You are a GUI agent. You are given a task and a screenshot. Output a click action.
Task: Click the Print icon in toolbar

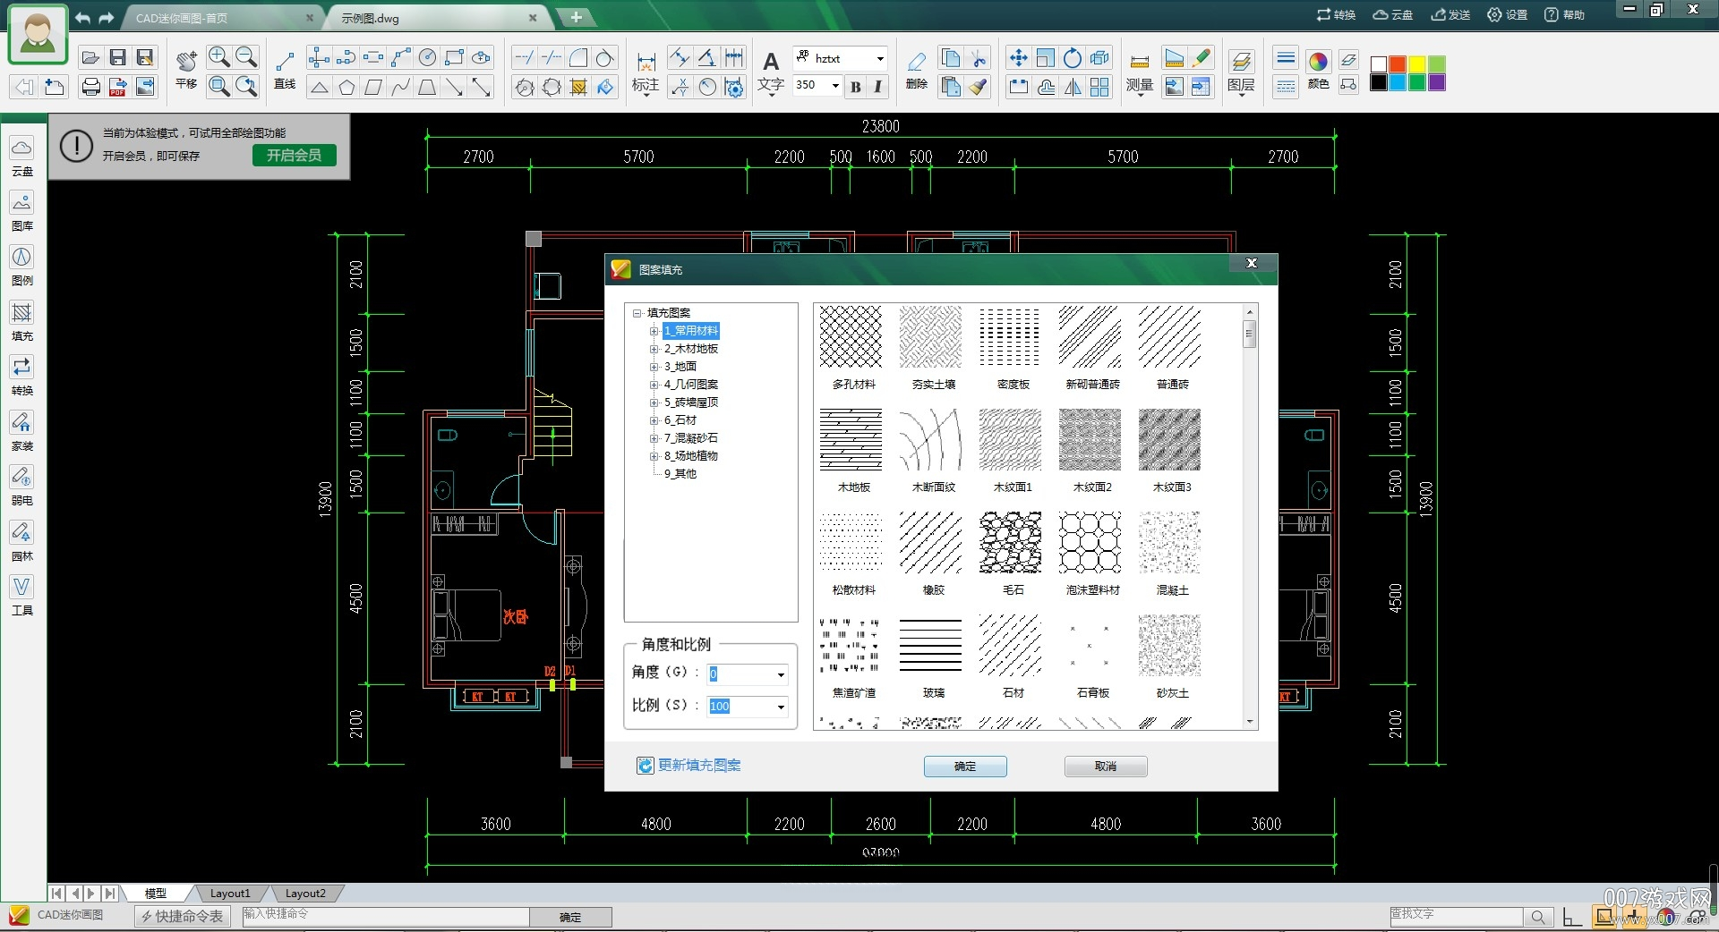pos(90,87)
